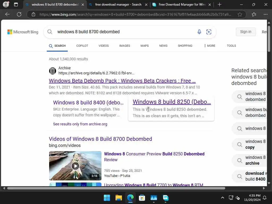Select the COPILOT search tab
This screenshot has width=272, height=204.
[x=82, y=46]
